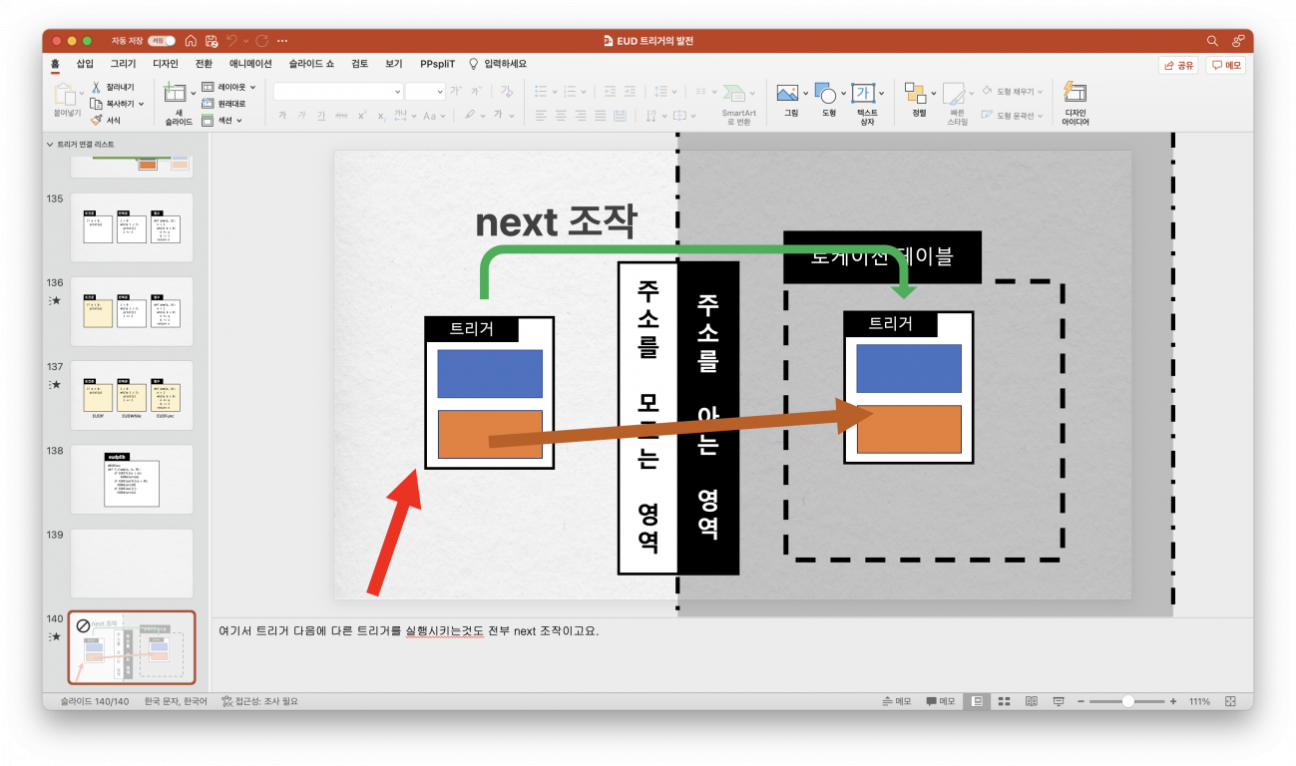Insert a 텍스트 상자 text box
1296x766 pixels.
click(x=866, y=104)
